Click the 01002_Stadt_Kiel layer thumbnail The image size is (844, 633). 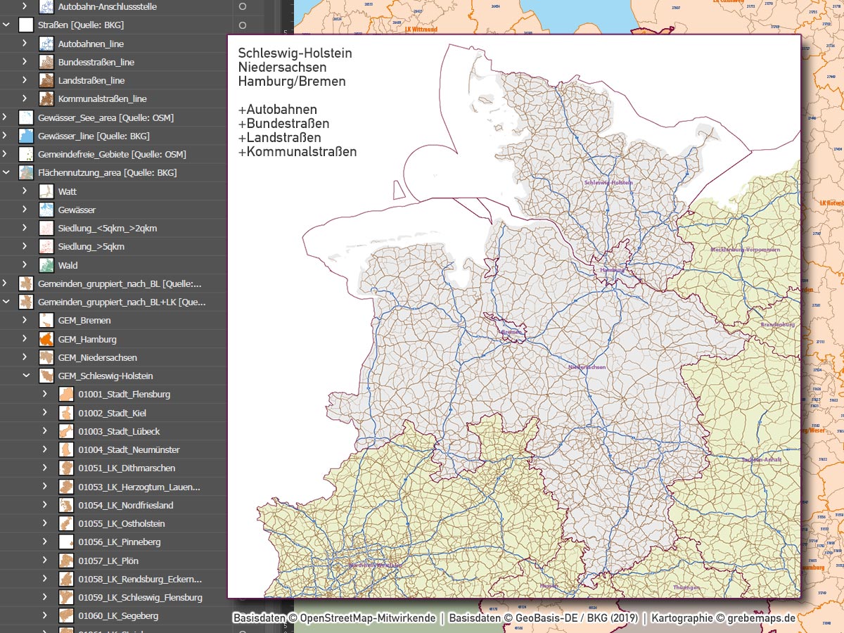tap(67, 413)
